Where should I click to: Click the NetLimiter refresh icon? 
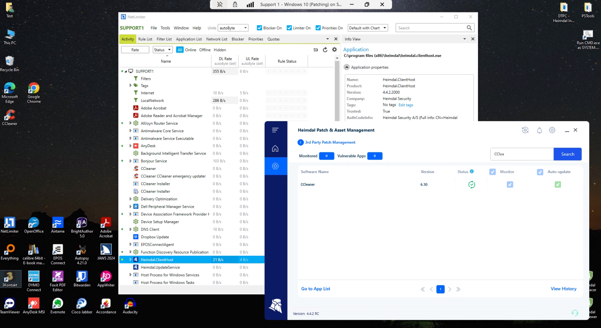pyautogui.click(x=325, y=50)
